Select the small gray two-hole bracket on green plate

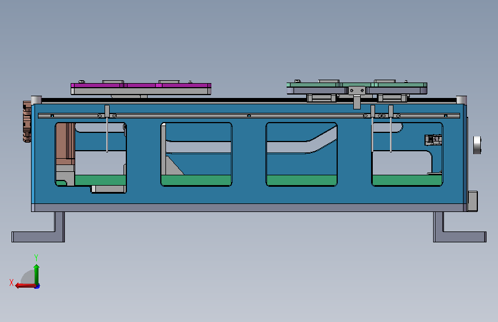[x=357, y=91]
